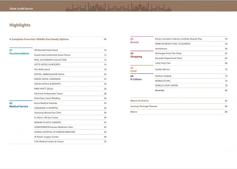
Task: Click page number 06 of Complete Overview
Action: click(105, 39)
